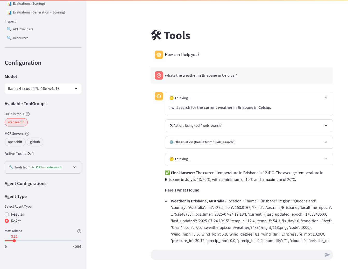Toggle the websearch built-in tool pill

pyautogui.click(x=16, y=122)
